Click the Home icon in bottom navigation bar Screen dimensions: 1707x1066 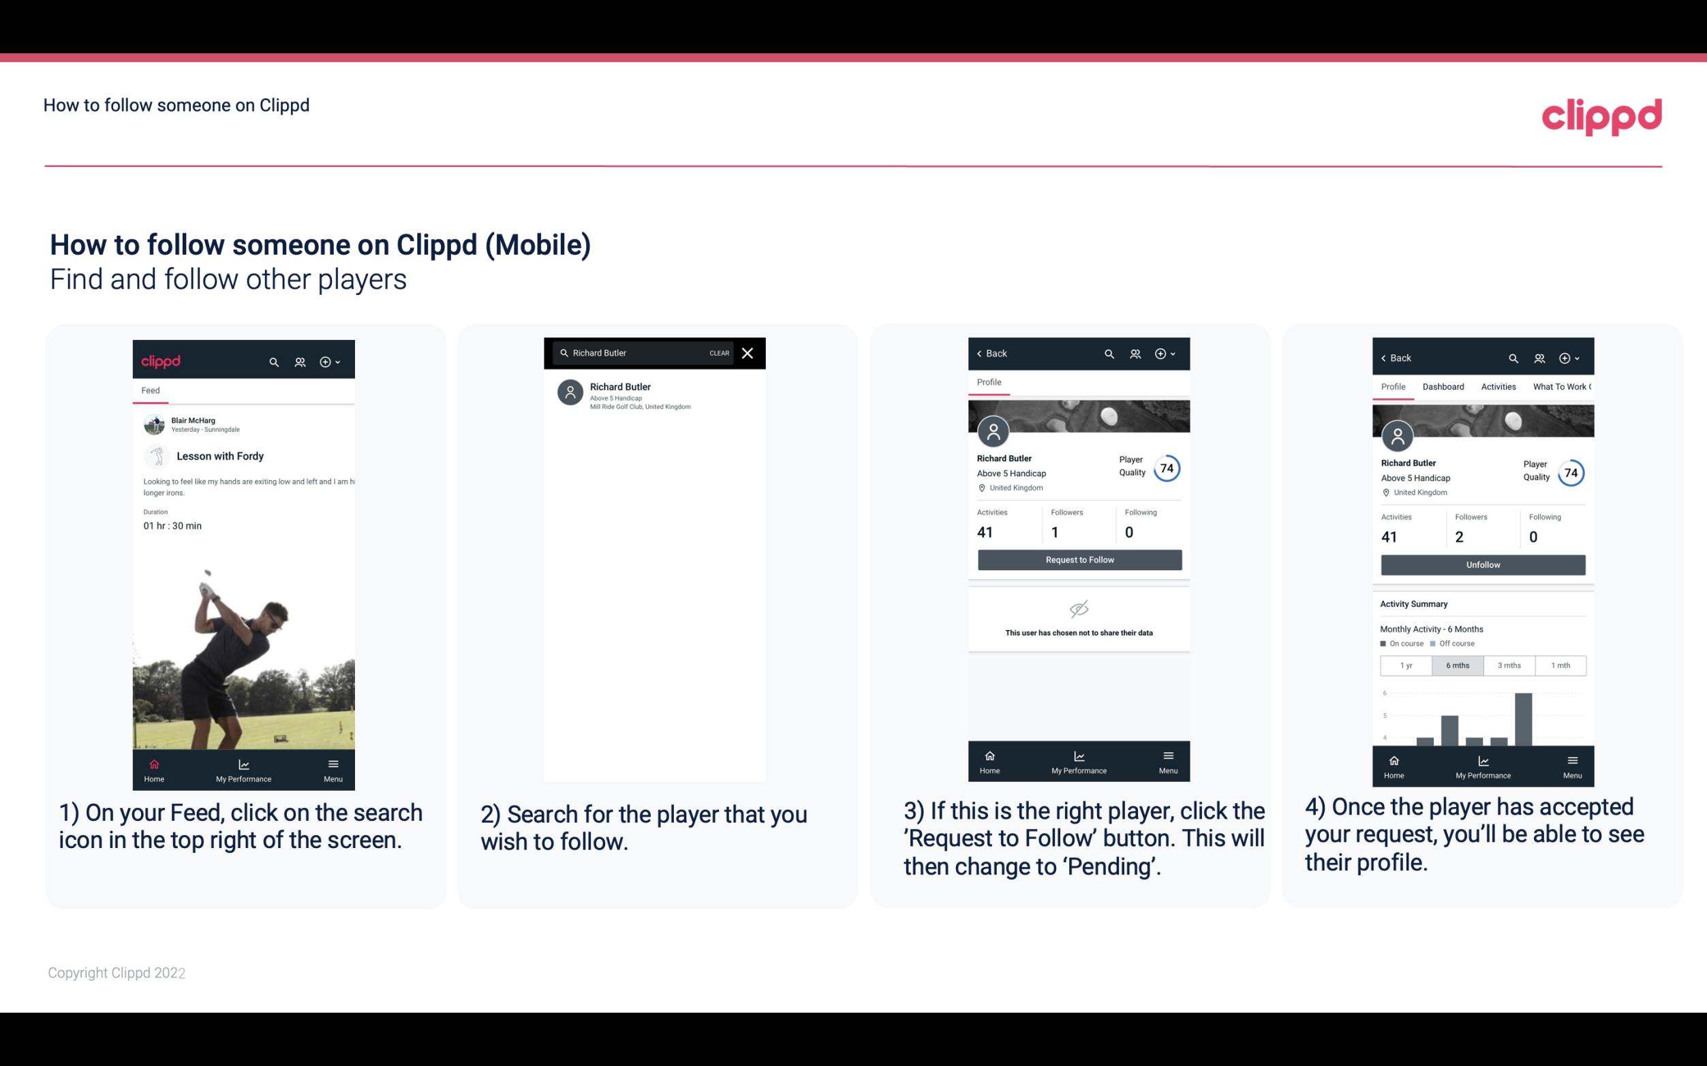click(153, 763)
